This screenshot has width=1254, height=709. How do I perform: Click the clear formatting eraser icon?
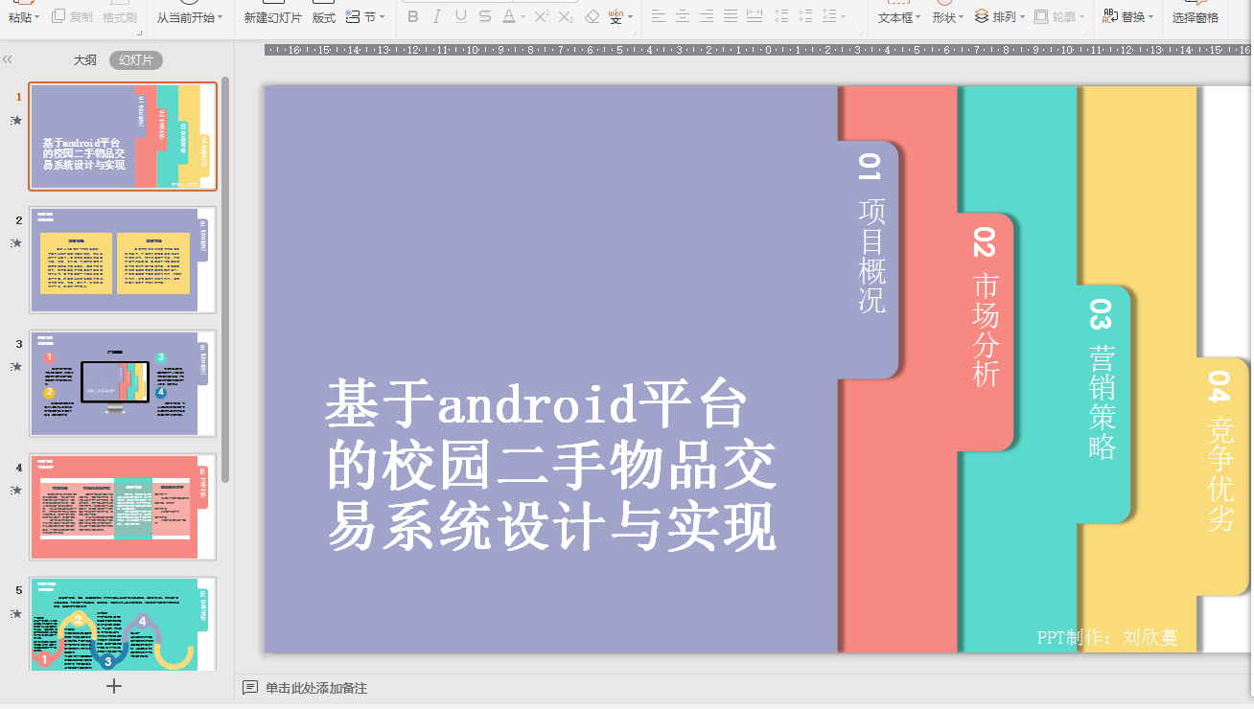click(592, 16)
